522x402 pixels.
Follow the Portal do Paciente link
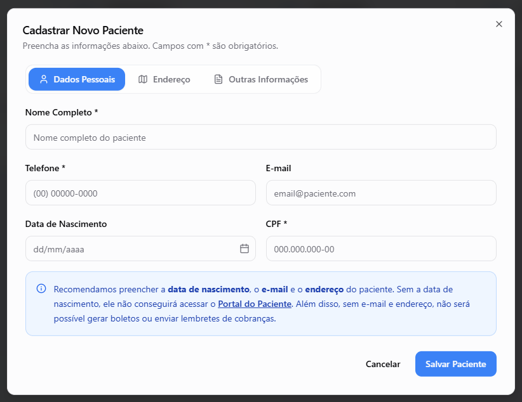click(x=255, y=304)
